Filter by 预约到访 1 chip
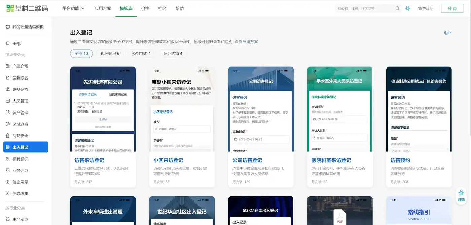The image size is (471, 225). [141, 53]
